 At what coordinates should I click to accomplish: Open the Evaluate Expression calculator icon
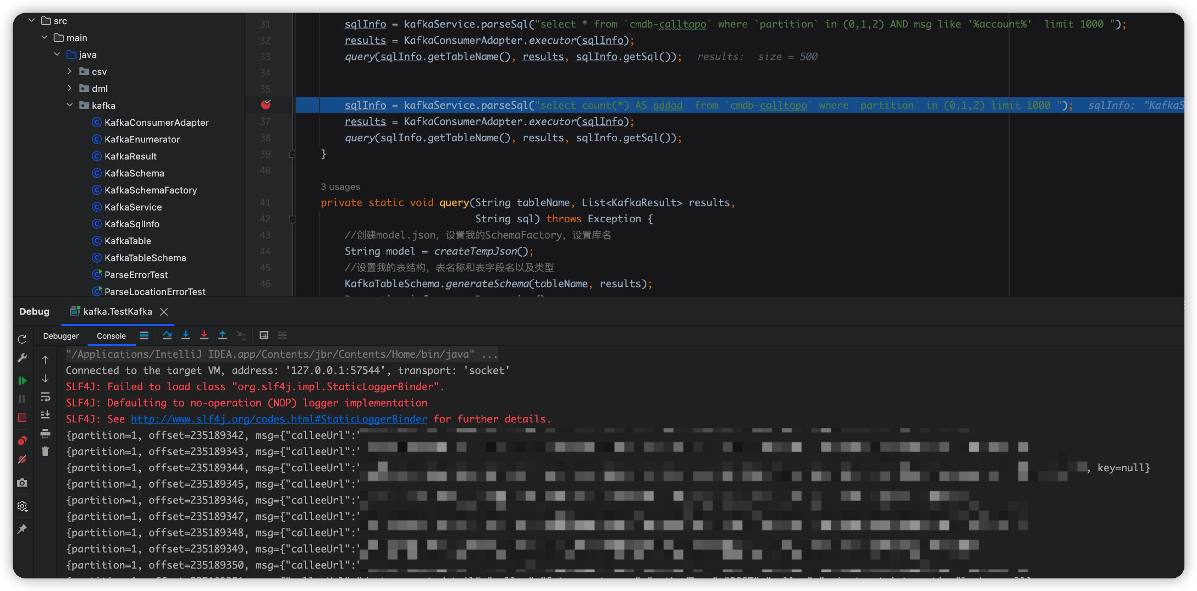[x=264, y=335]
